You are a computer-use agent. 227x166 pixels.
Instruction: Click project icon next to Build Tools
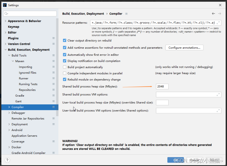pos(54,55)
